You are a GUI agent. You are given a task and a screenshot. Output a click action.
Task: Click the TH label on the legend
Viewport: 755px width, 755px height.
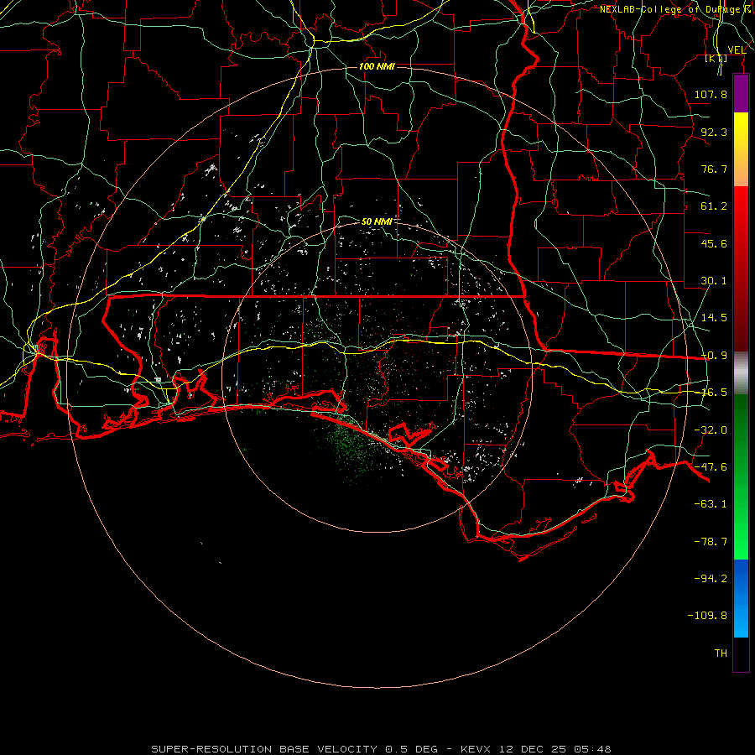[x=721, y=653]
